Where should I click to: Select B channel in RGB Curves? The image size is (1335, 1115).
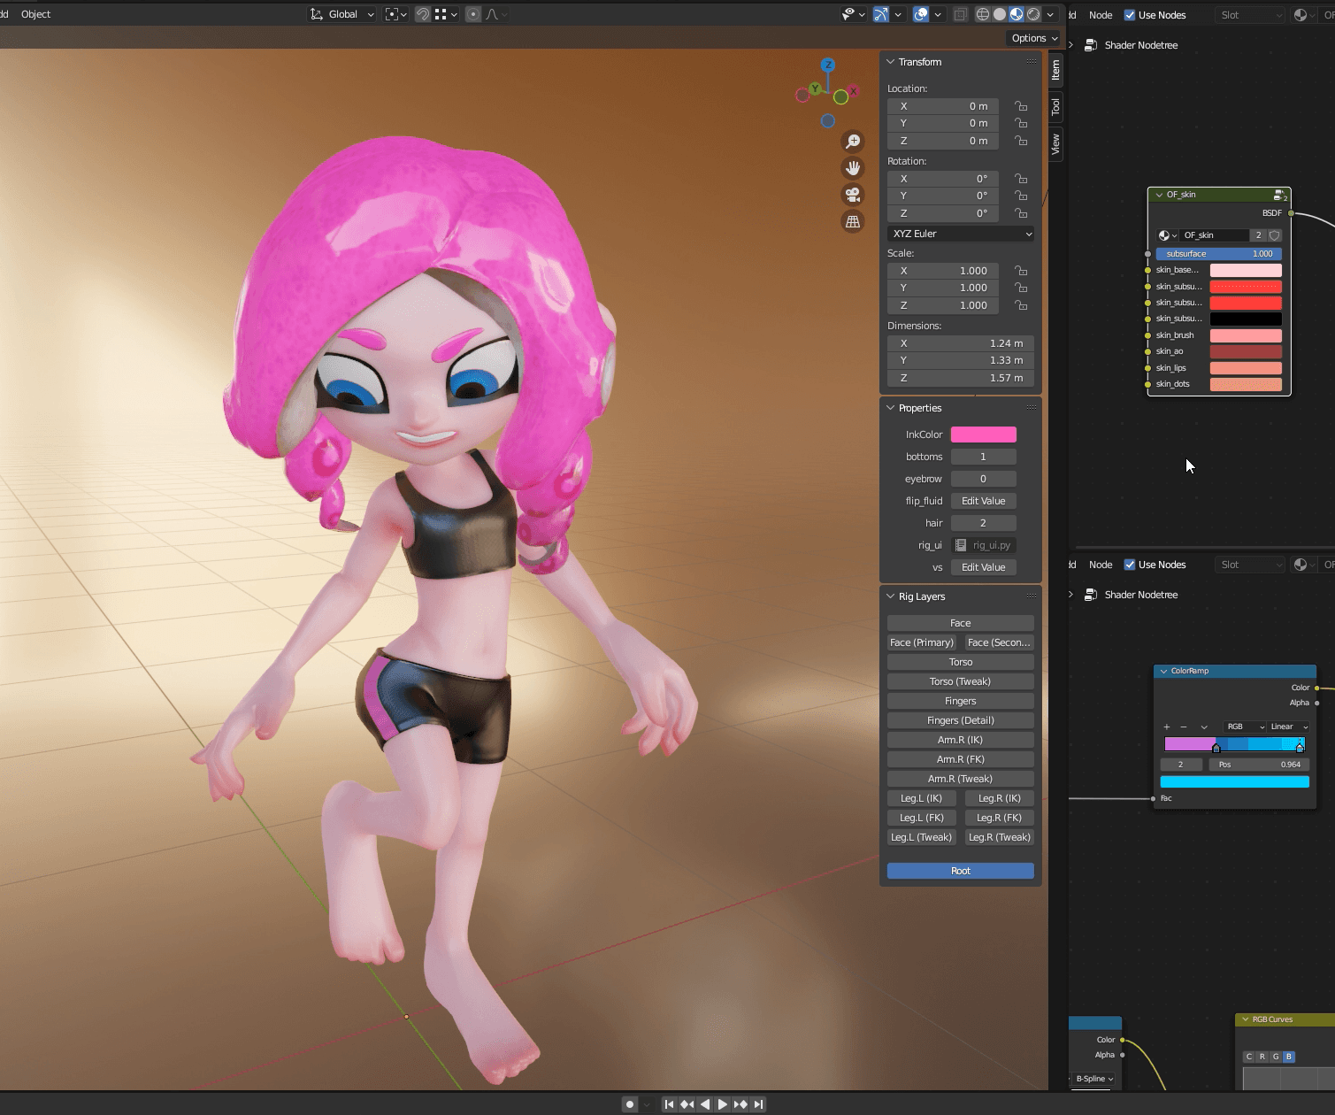coord(1289,1057)
